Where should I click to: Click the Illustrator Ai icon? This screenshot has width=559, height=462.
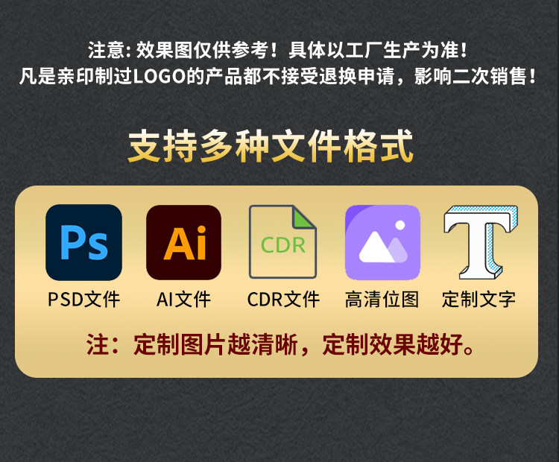tap(183, 242)
